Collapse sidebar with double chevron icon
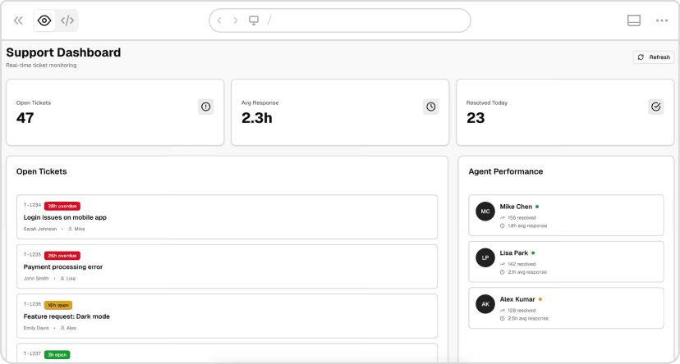The height and width of the screenshot is (364, 680). click(x=18, y=20)
